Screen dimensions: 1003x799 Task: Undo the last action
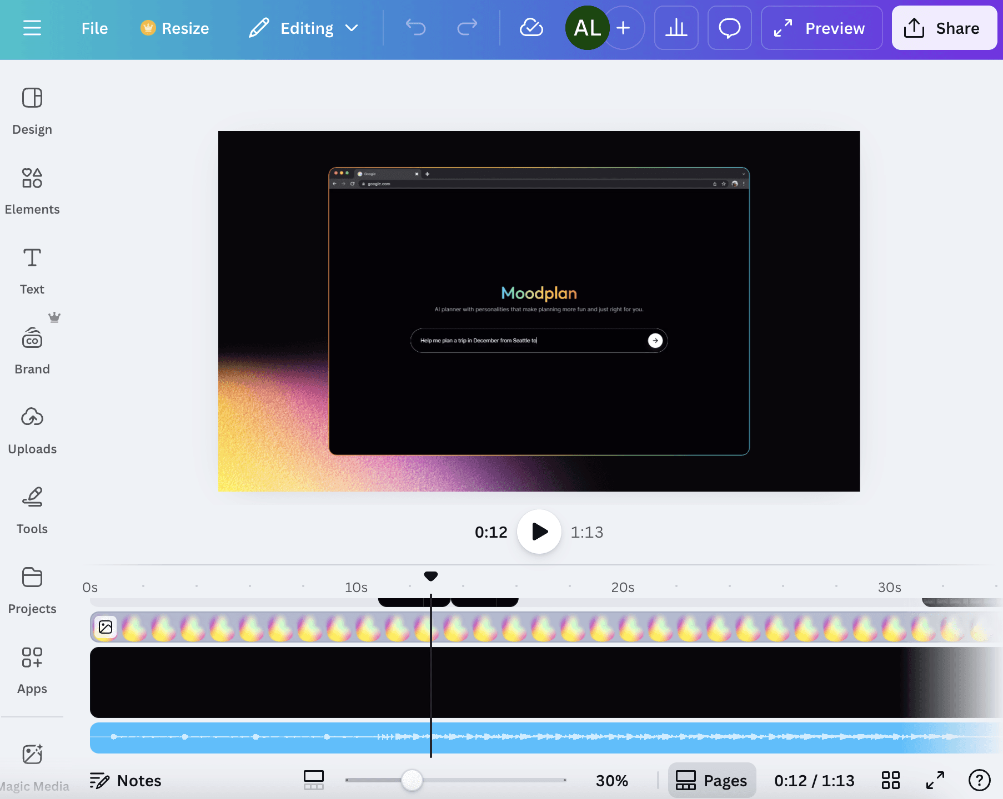(x=415, y=27)
